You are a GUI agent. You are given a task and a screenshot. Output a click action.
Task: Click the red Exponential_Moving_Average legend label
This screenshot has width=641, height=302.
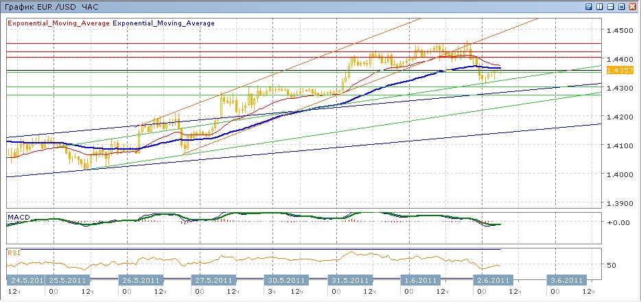58,23
